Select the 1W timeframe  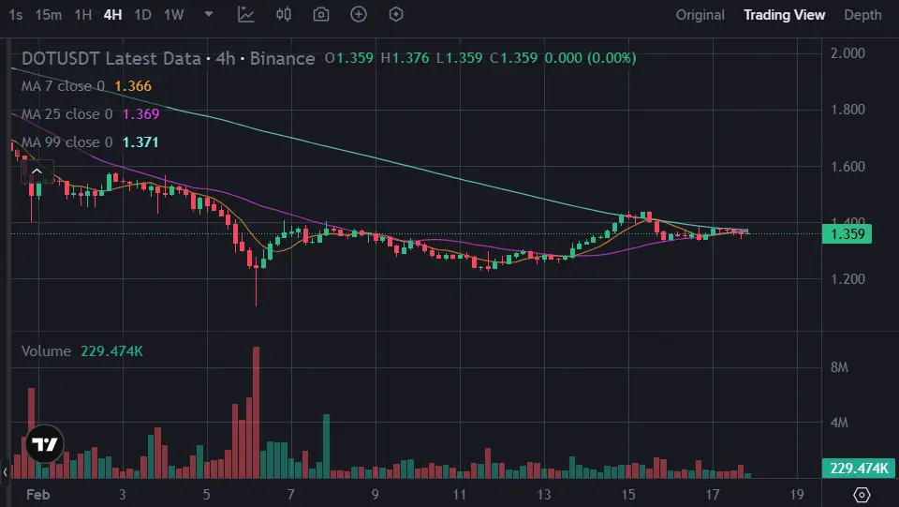point(173,15)
